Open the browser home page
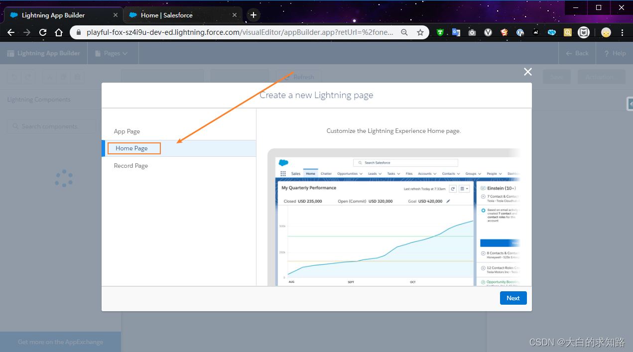Image resolution: width=633 pixels, height=352 pixels. (x=59, y=32)
